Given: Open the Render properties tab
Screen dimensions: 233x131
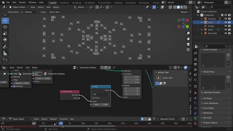Looking at the screenshot, I should (196, 59).
